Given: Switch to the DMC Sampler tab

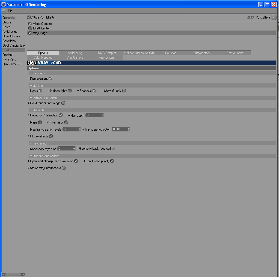Looking at the screenshot, I should point(107,53).
